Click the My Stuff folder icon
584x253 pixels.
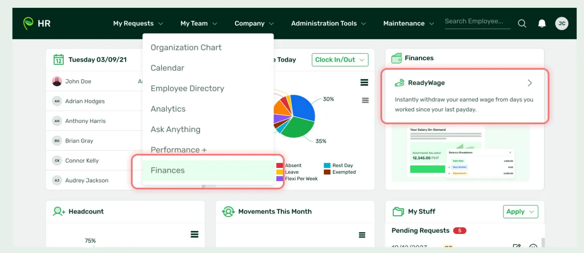(x=398, y=212)
